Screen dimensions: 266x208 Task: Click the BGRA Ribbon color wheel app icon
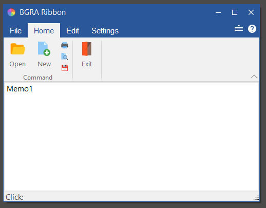coord(11,12)
